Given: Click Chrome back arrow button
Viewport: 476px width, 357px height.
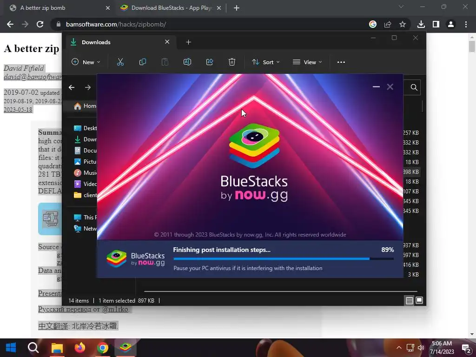Looking at the screenshot, I should coord(10,24).
